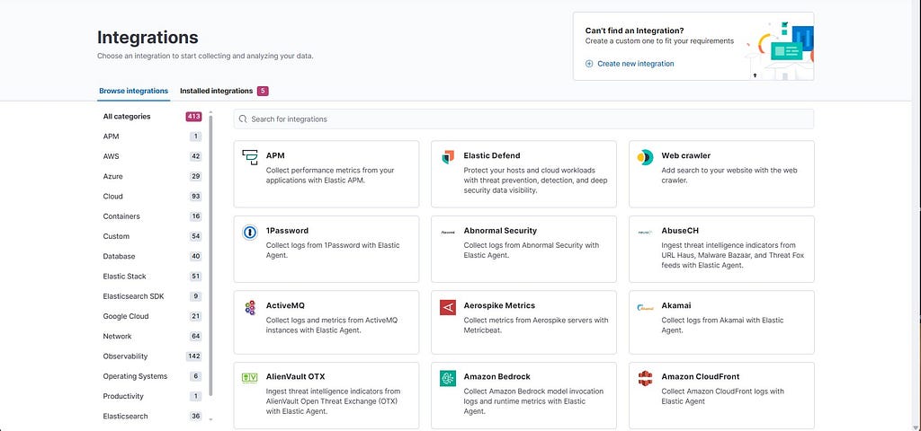Open the Web crawler card title

tap(685, 155)
